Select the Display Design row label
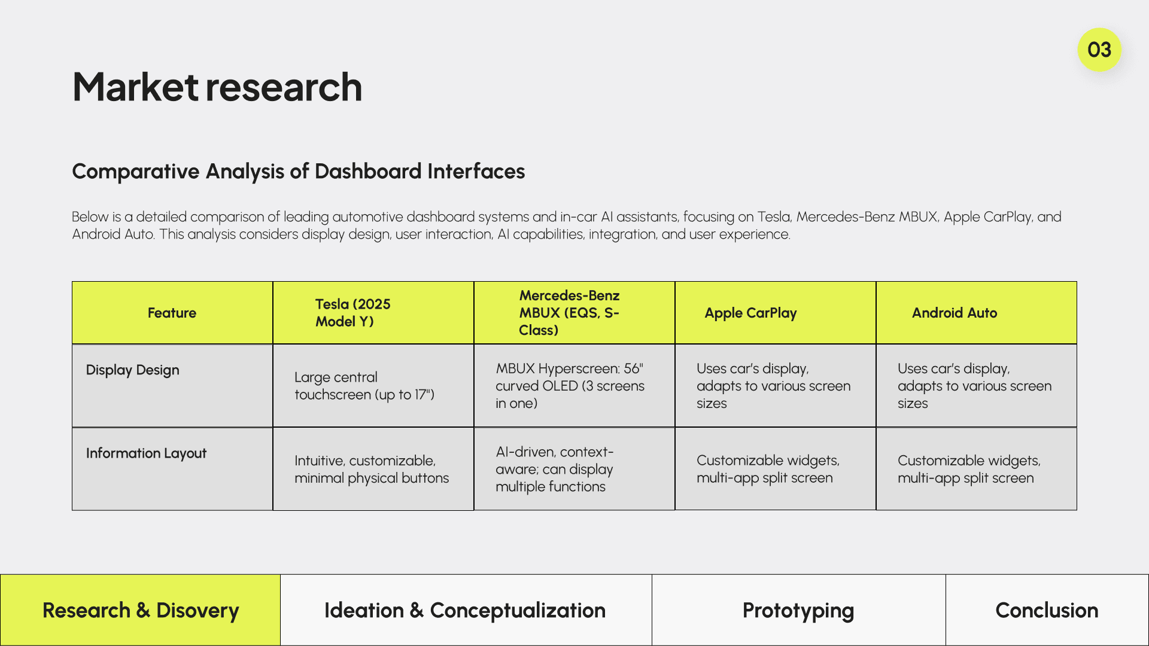 coord(133,370)
